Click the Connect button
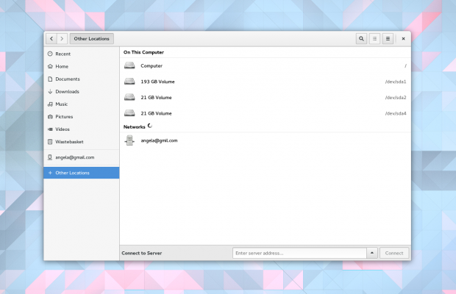 click(394, 253)
